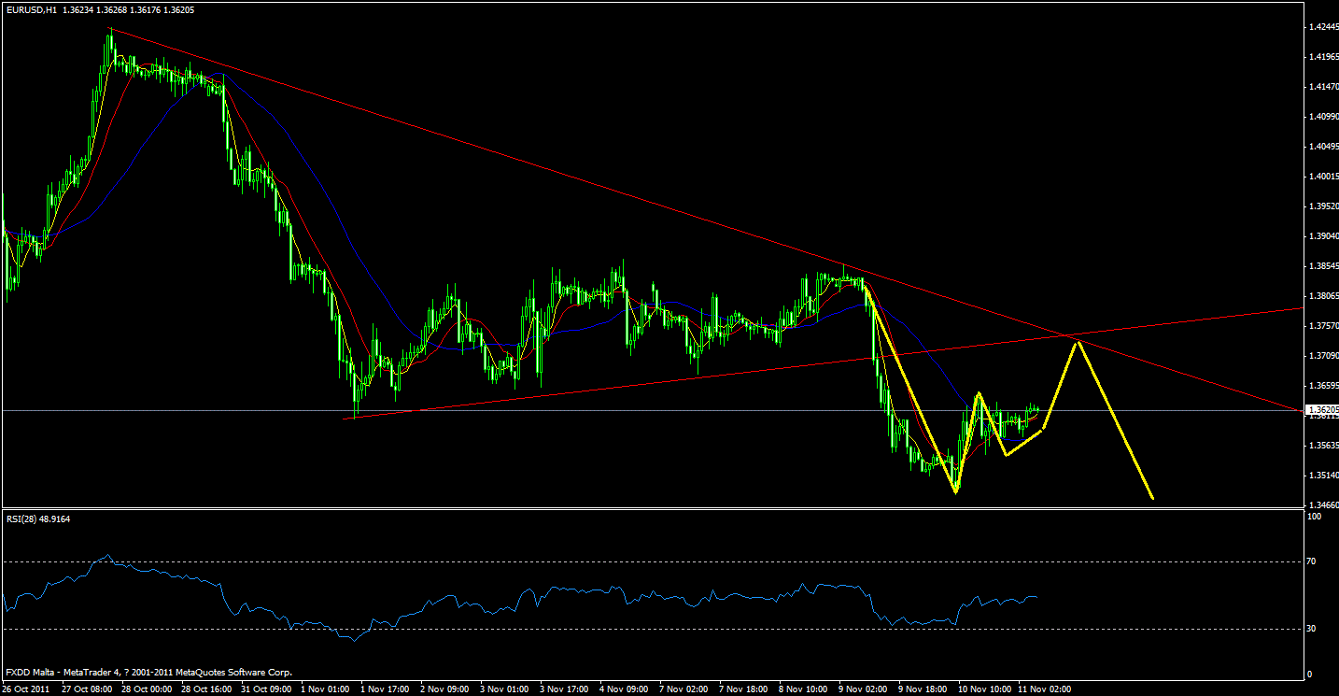Select the lowest yellow zigzag bottom point
Screen dimensions: 1339x696
[x=954, y=490]
